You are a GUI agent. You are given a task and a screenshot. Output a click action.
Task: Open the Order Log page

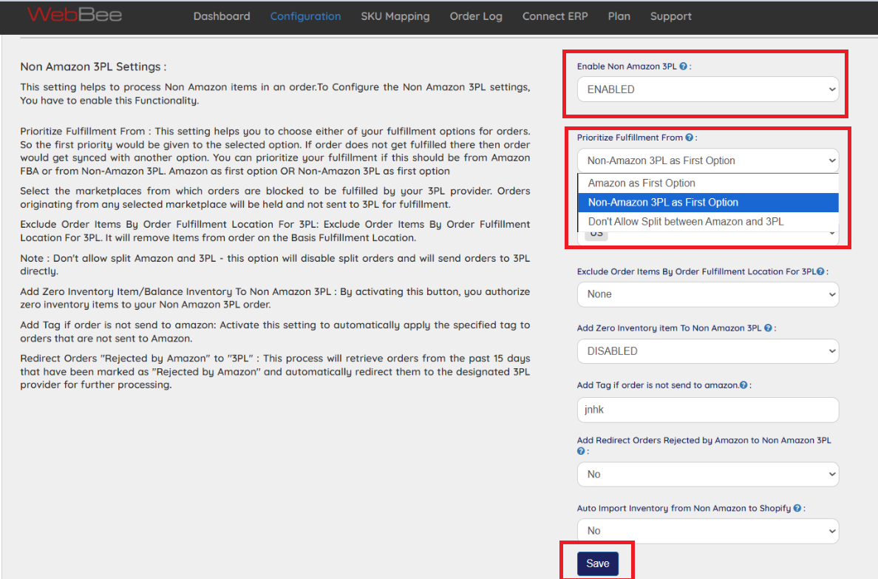click(x=476, y=16)
